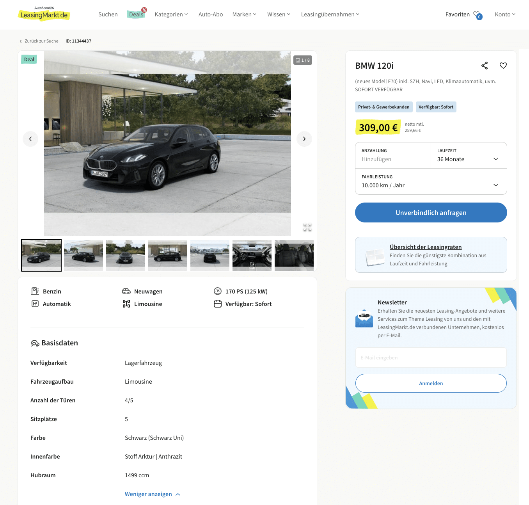Select the second car thumbnail
Image resolution: width=529 pixels, height=505 pixels.
[x=83, y=255]
